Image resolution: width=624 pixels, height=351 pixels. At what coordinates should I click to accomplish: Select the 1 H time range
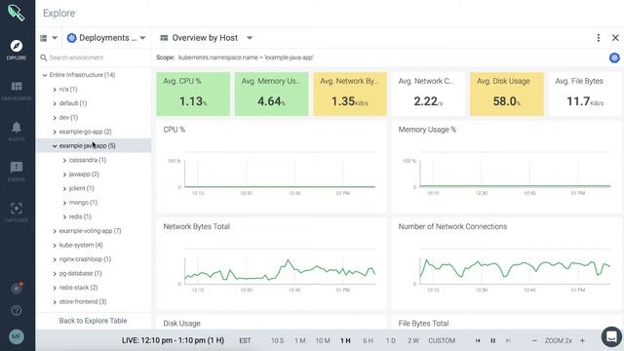tap(345, 340)
